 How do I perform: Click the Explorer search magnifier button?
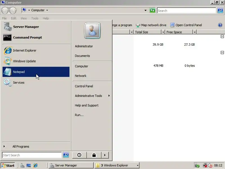click(x=220, y=10)
